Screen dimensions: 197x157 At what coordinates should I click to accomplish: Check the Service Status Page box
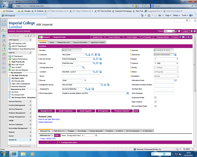point(155,106)
